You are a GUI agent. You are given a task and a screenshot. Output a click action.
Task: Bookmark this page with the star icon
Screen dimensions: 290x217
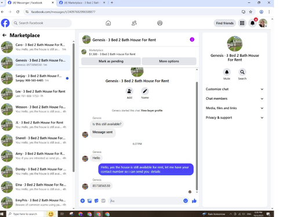(x=251, y=12)
